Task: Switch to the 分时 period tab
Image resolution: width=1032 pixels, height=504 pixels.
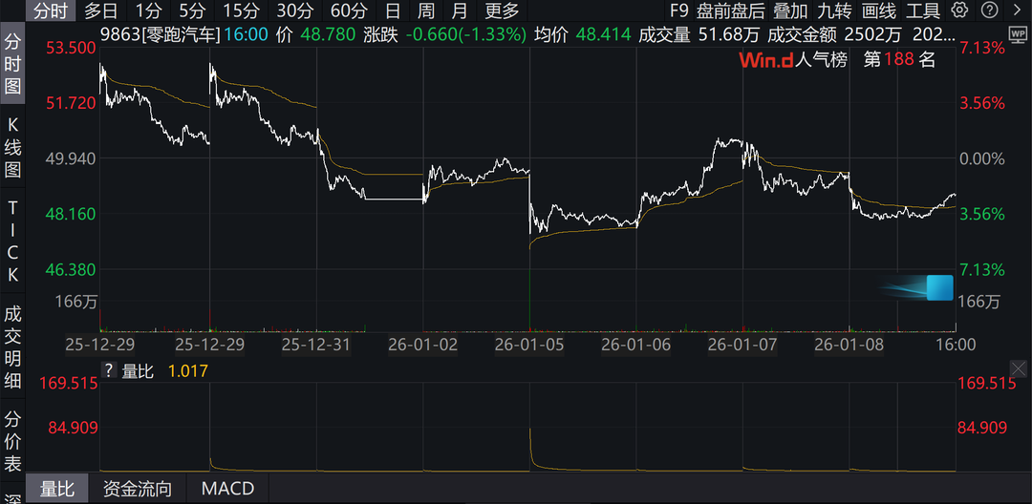Action: point(52,10)
